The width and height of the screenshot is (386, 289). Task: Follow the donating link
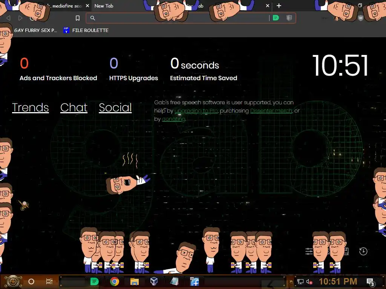click(x=173, y=119)
